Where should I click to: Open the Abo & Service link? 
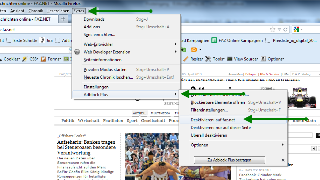click(x=269, y=74)
